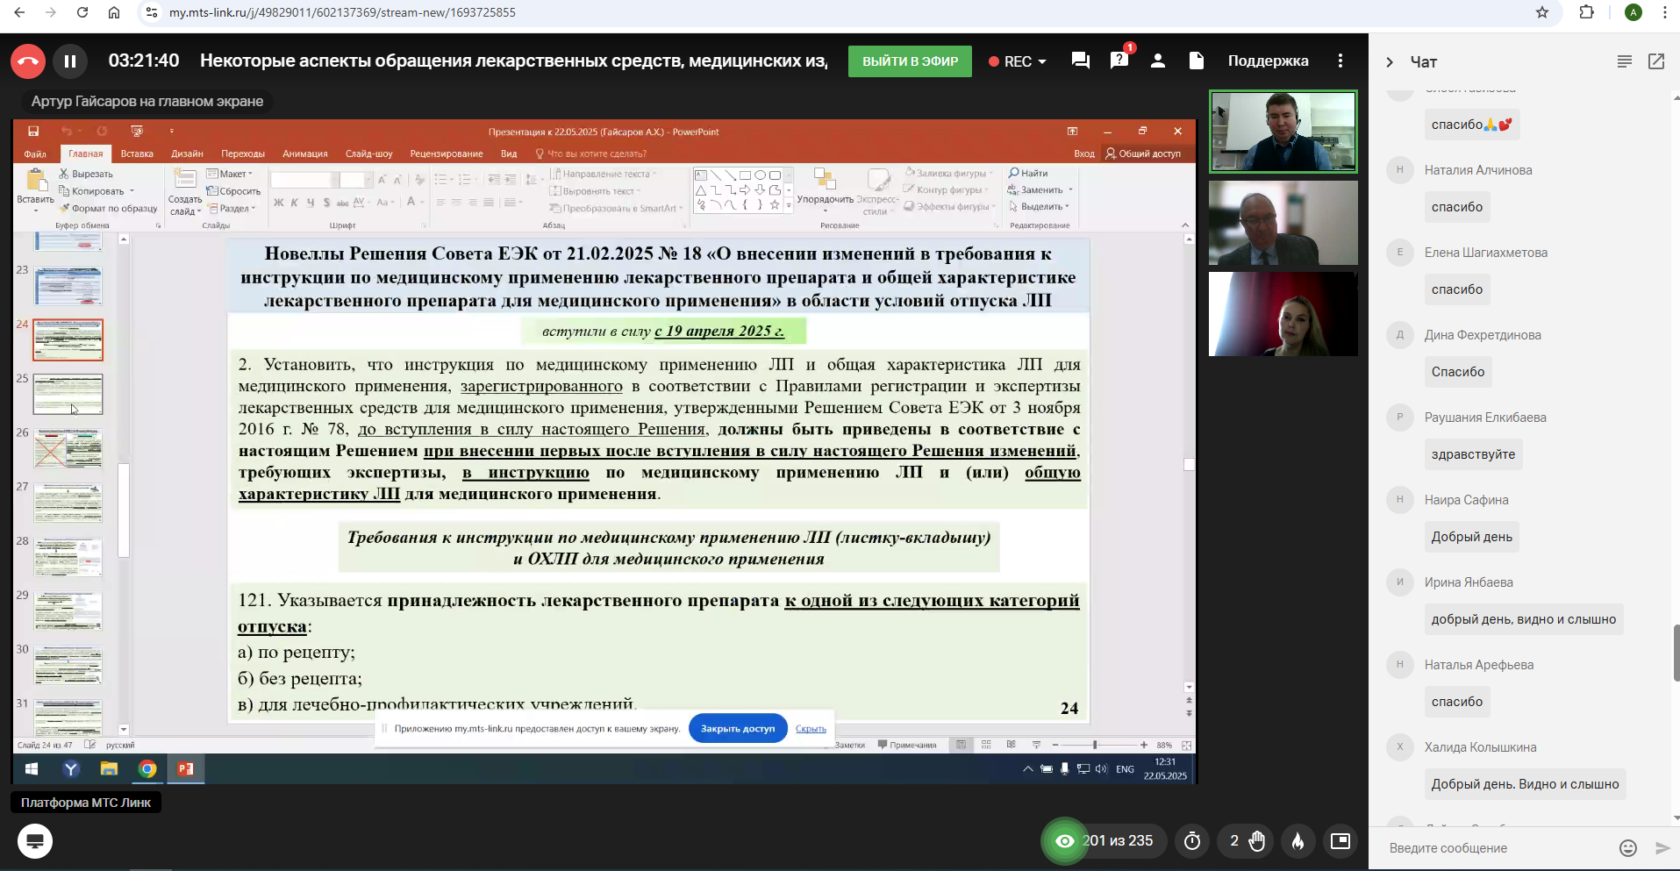The width and height of the screenshot is (1680, 871).
Task: End the call with red hang-up button
Action: point(28,61)
